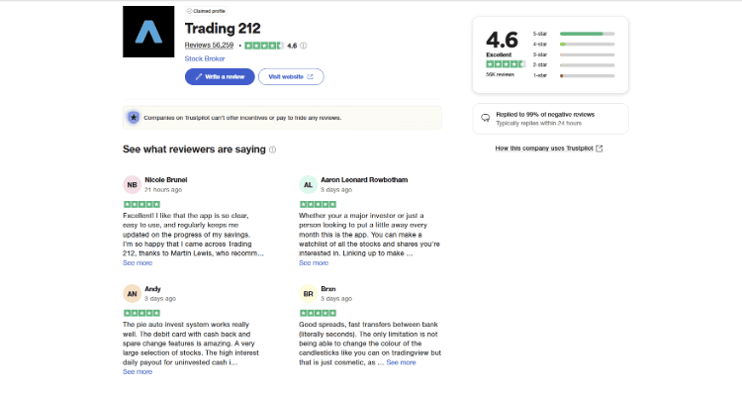Click the info icon beside the 4.6 rating
Screen dimensions: 742x396
(304, 46)
